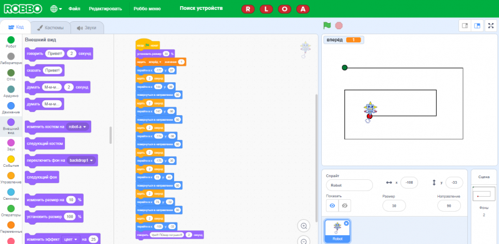
Task: Select the Звук block category
Action: pos(11,144)
